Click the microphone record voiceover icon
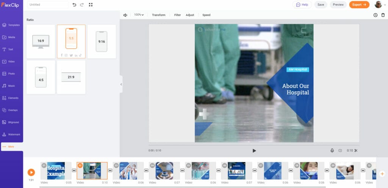 (332, 151)
